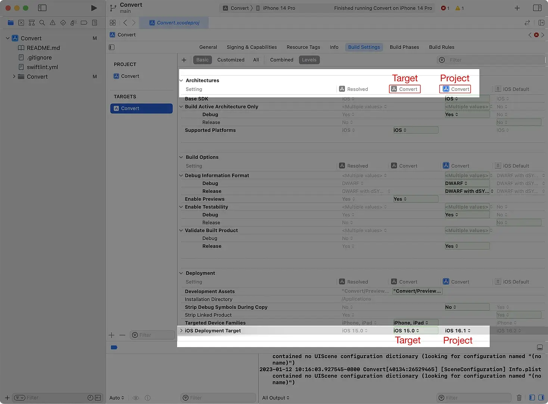Hide the project and targets list
Image resolution: width=548 pixels, height=404 pixels.
pyautogui.click(x=112, y=47)
